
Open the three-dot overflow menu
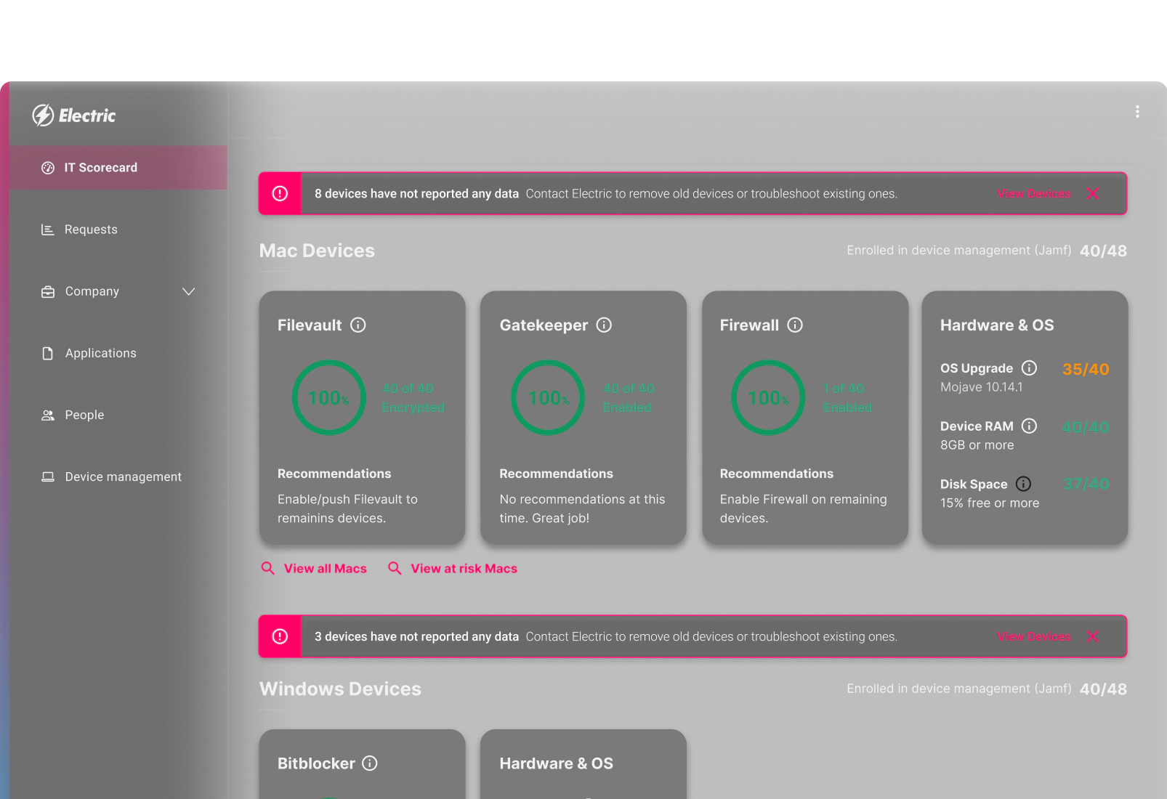point(1137,111)
